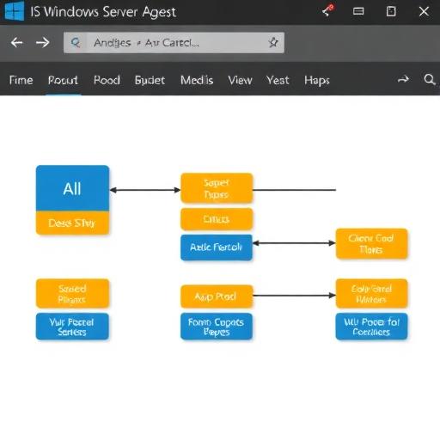
Task: Select the small orange node below Saper
Action: pyautogui.click(x=217, y=219)
